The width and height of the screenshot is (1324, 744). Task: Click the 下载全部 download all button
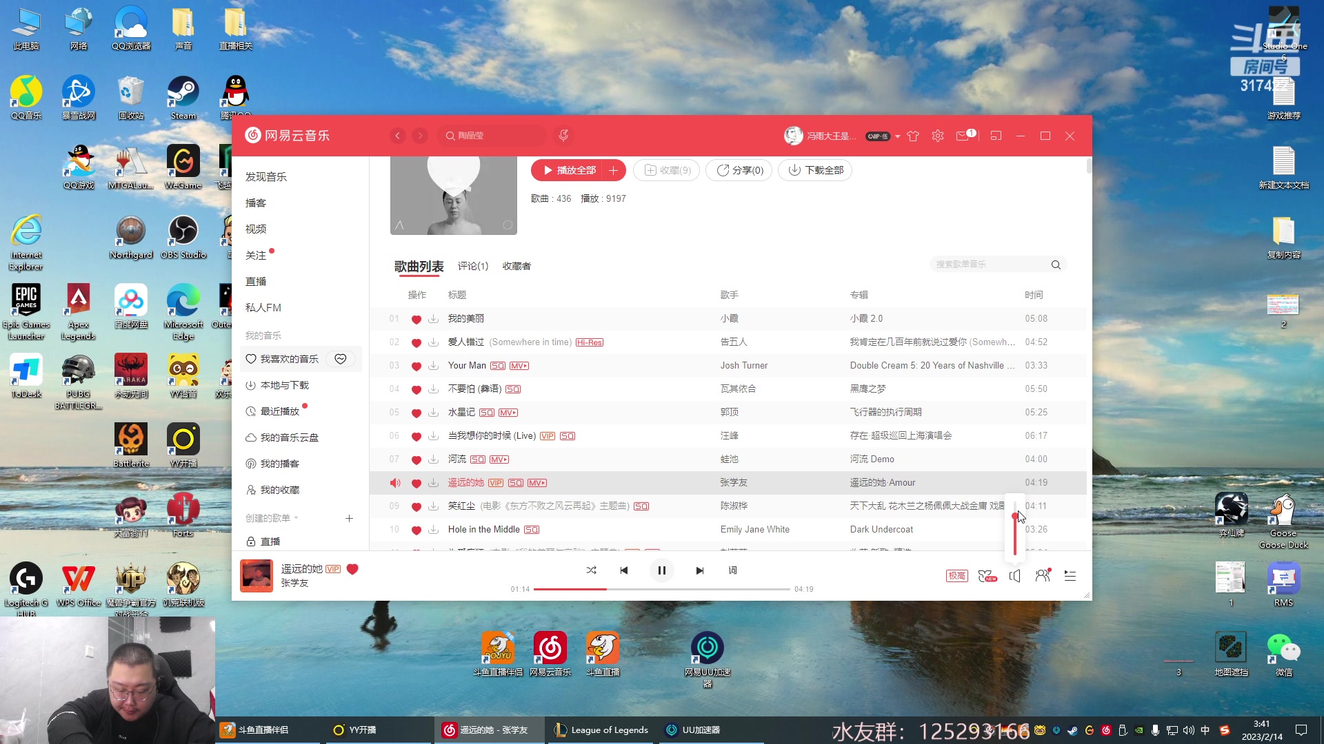tap(814, 170)
